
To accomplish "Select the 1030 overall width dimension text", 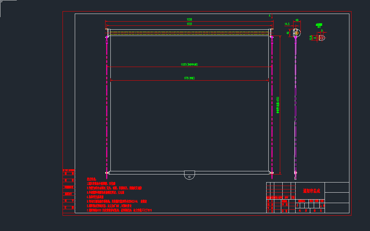I will click(189, 20).
